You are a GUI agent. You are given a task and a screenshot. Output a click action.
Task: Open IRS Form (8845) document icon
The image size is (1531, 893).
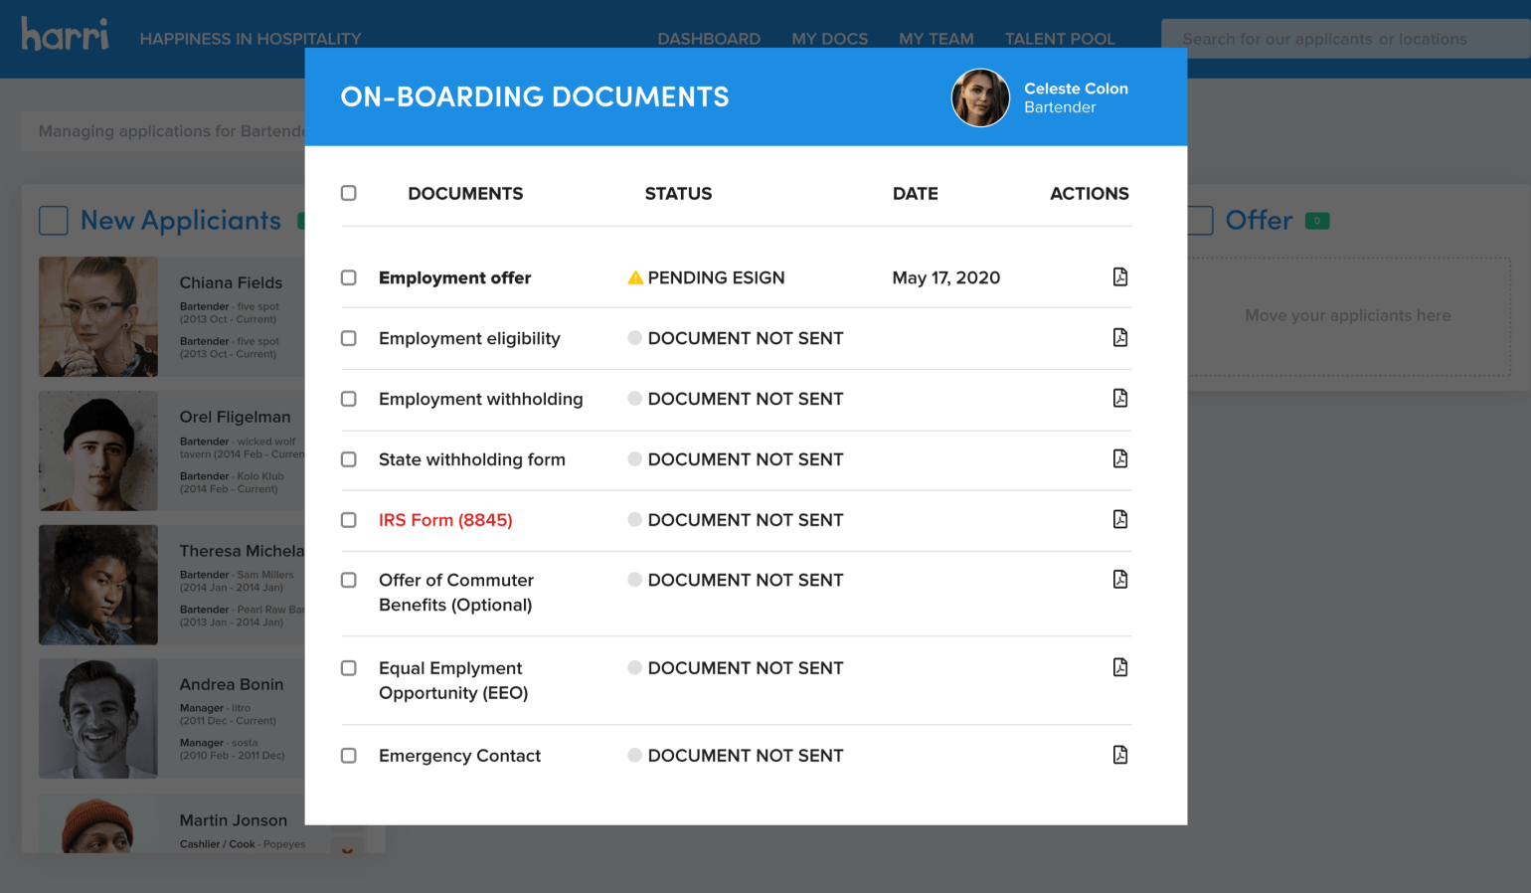[x=1119, y=520]
